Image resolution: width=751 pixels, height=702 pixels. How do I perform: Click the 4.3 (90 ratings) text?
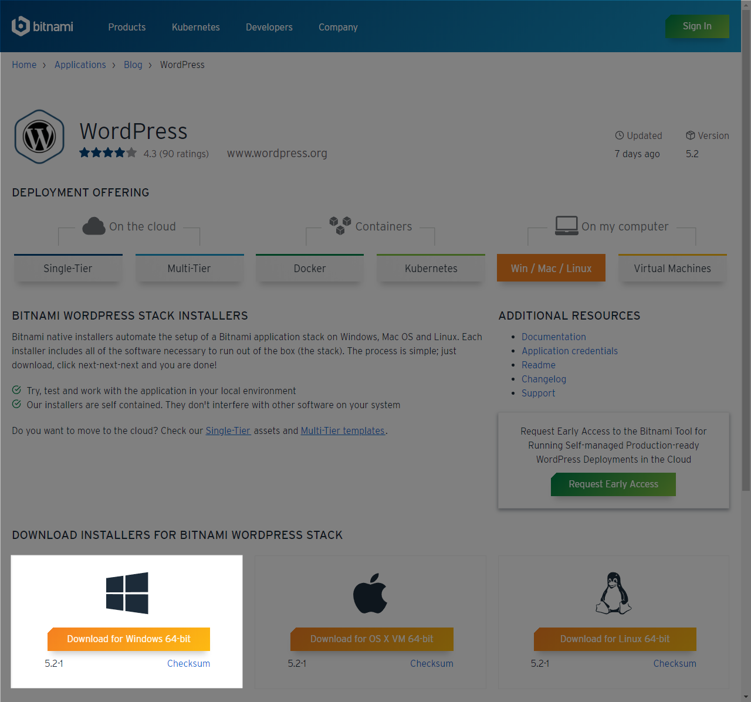point(176,154)
